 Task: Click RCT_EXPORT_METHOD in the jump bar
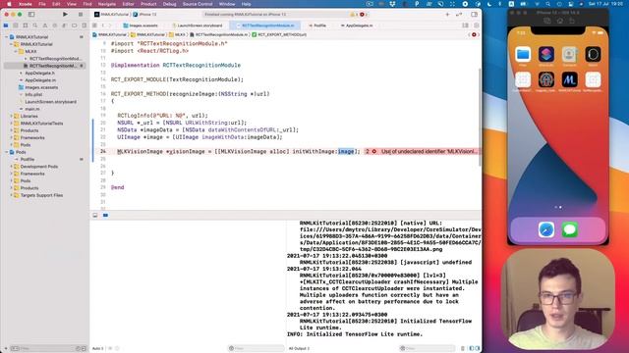click(279, 35)
